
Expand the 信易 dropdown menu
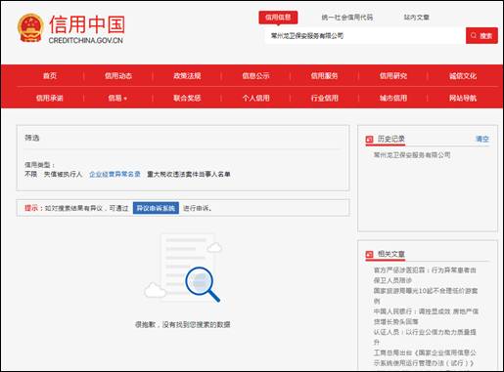coord(117,98)
